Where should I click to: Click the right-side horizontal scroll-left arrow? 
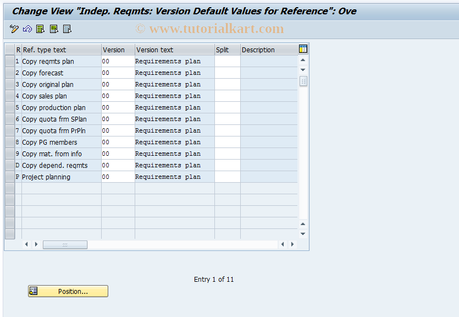[x=283, y=244]
